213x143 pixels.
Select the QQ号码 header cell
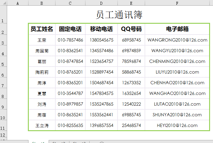tap(131, 29)
